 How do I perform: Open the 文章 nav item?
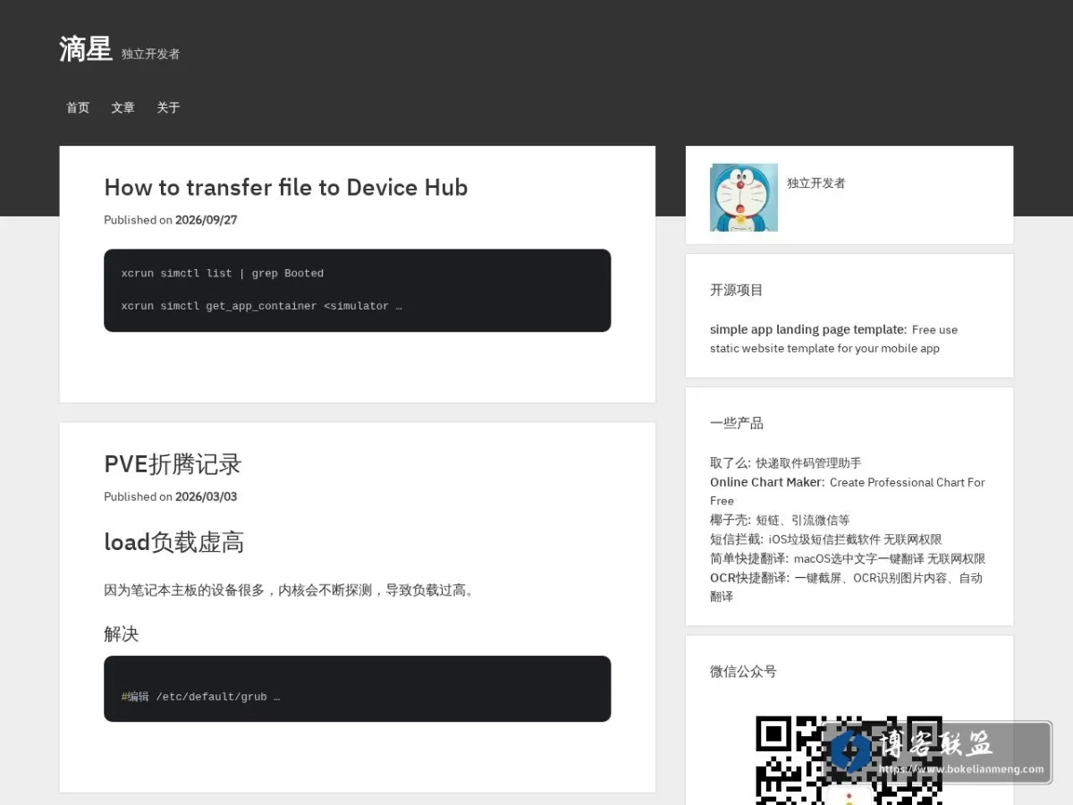(x=123, y=107)
